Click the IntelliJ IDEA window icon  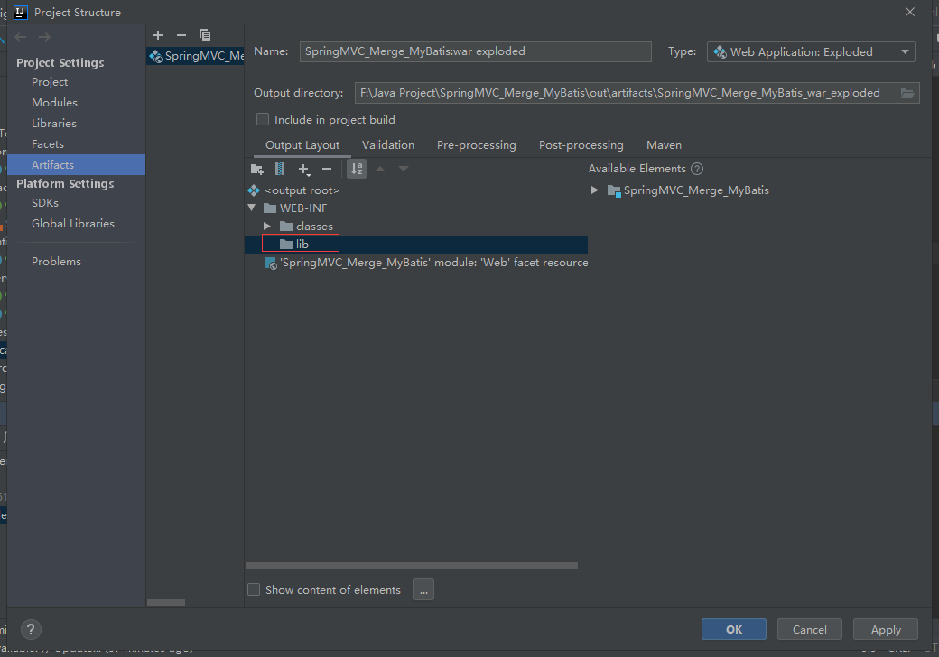[x=21, y=13]
